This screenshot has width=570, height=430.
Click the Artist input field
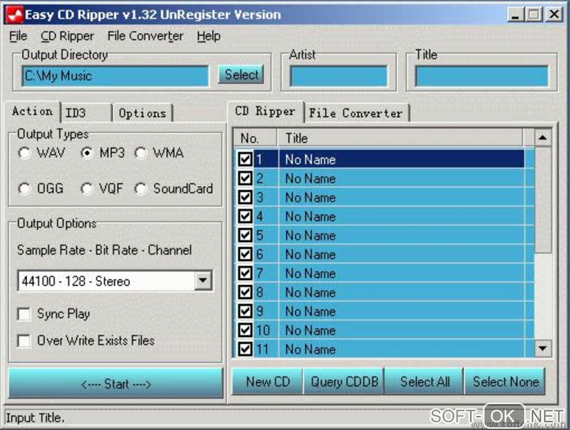(339, 76)
